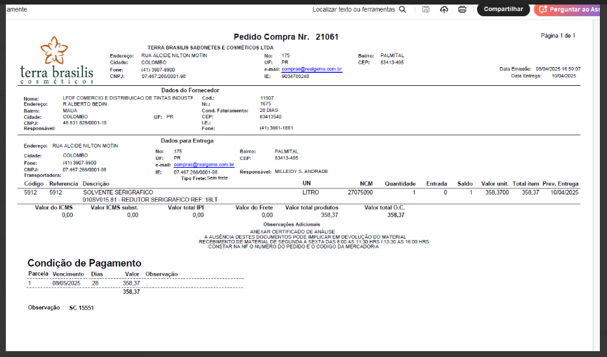Viewport: 607px width, 357px height.
Task: Click the floppy disk save icon
Action: coord(426,10)
